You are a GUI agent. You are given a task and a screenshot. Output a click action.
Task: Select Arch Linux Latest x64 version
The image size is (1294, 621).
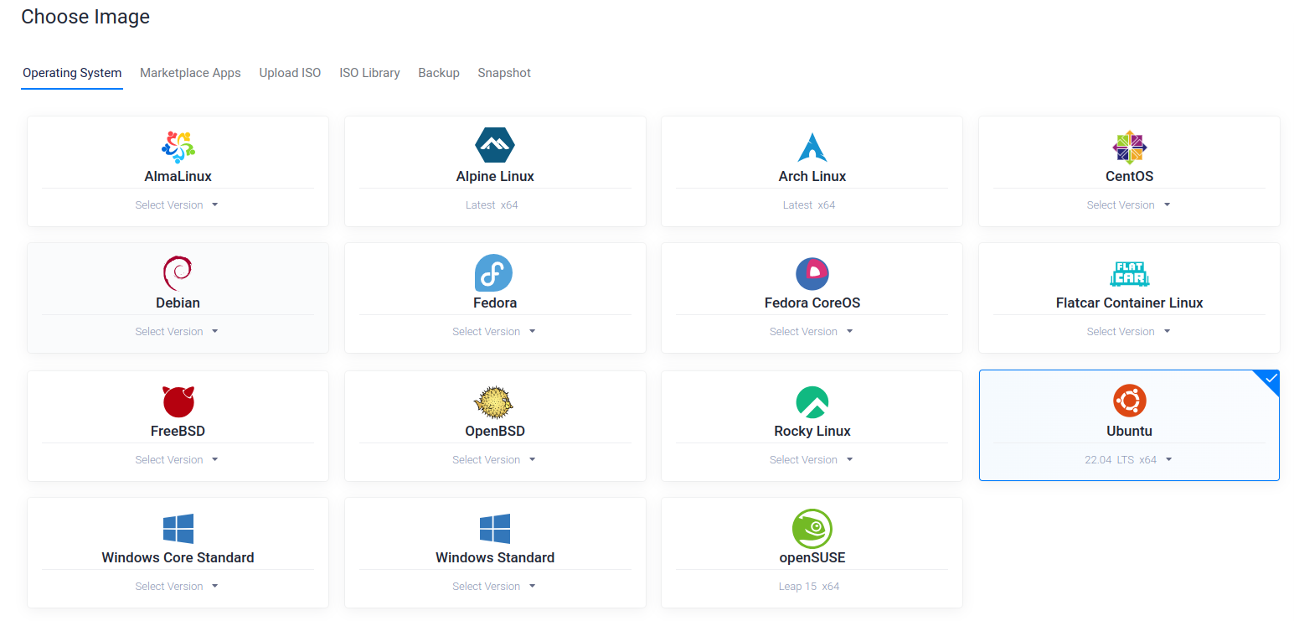(x=809, y=204)
